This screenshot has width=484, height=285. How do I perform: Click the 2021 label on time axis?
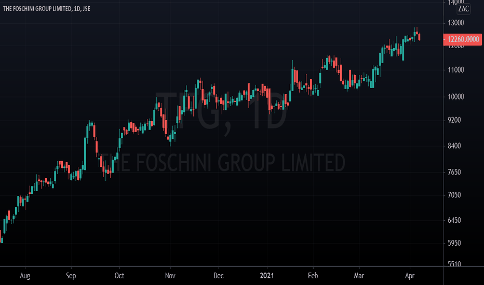pyautogui.click(x=267, y=276)
